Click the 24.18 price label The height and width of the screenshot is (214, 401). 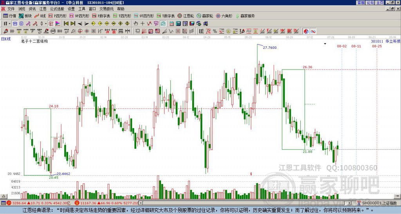(x=54, y=106)
